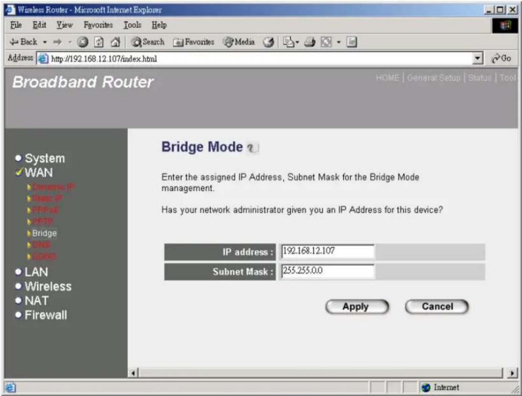The height and width of the screenshot is (396, 522).
Task: Click the Subnet Mask input field
Action: [x=327, y=271]
